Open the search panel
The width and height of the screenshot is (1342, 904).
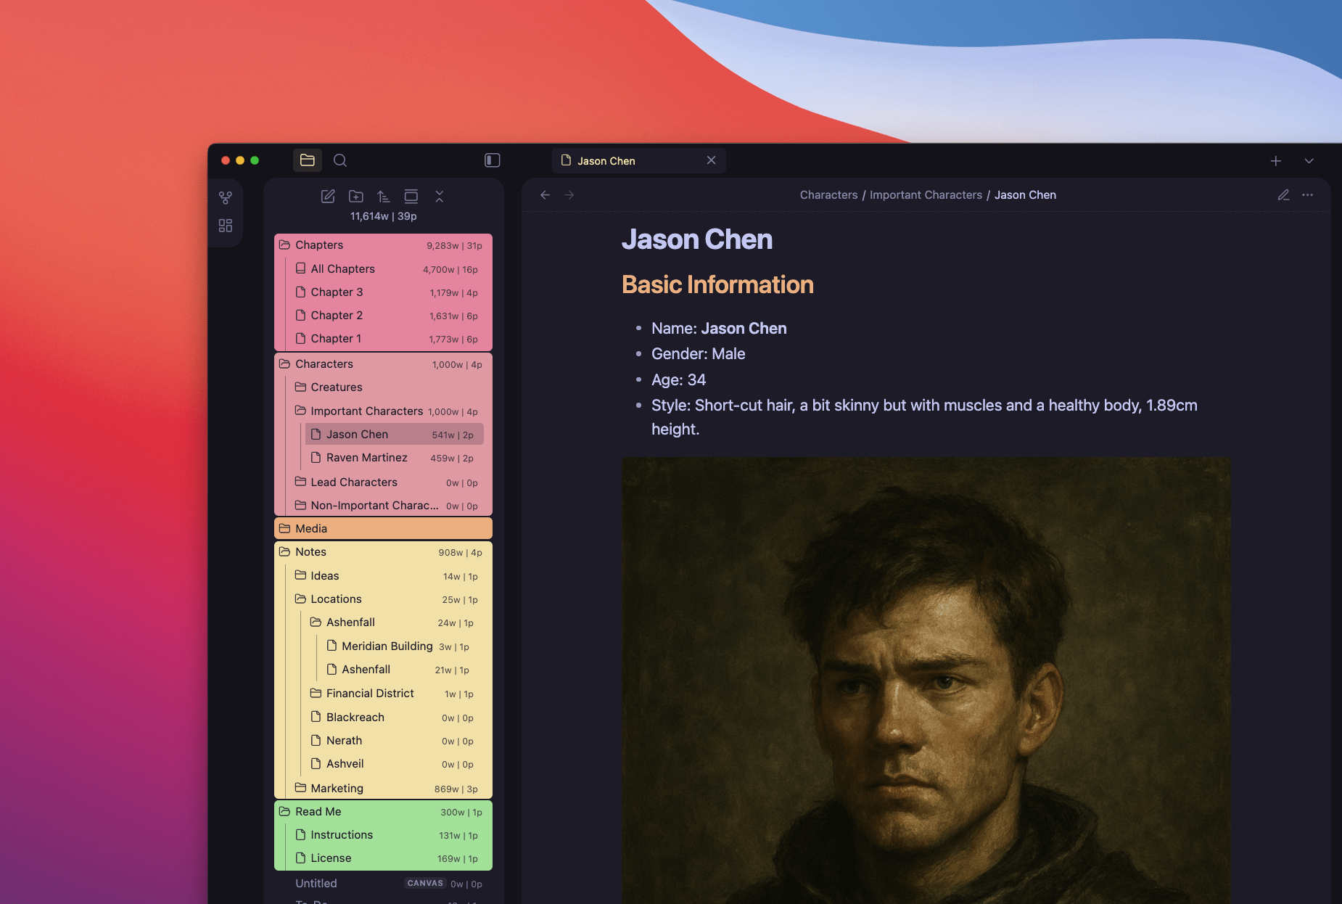click(340, 160)
